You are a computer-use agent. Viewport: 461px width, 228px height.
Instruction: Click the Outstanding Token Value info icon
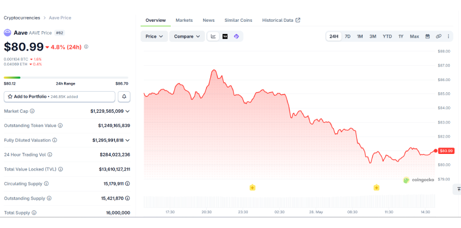pyautogui.click(x=60, y=126)
